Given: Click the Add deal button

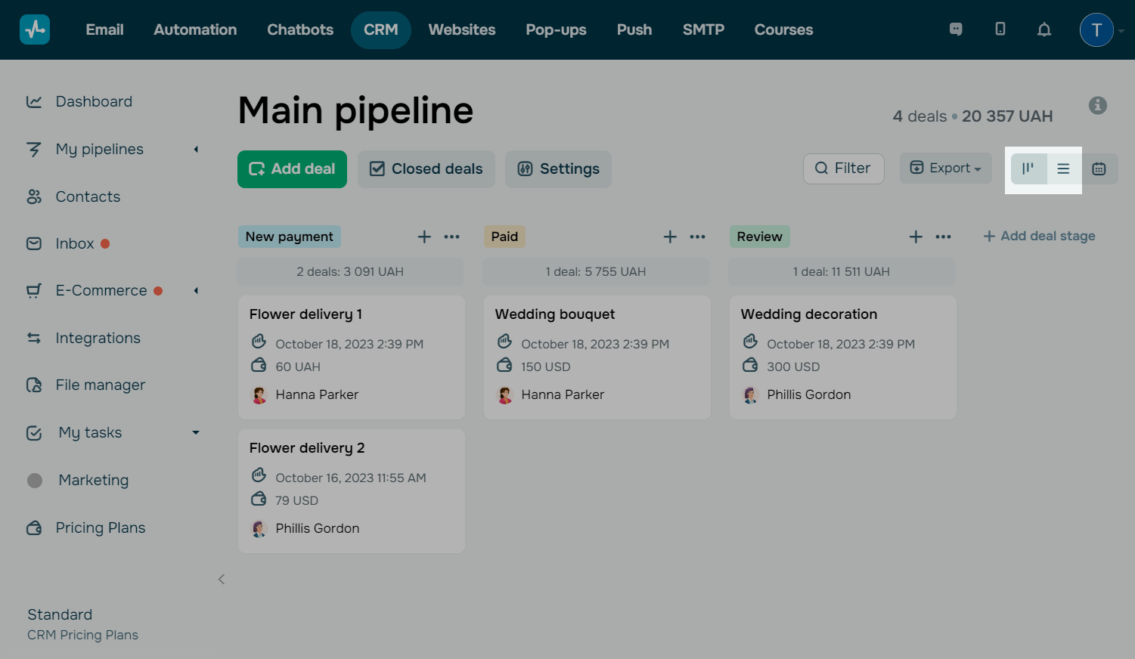Looking at the screenshot, I should 292,169.
